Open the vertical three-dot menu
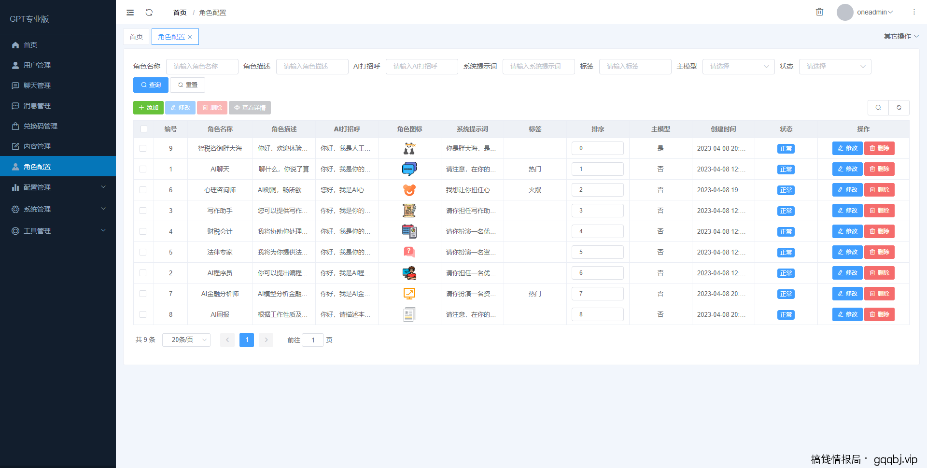The height and width of the screenshot is (468, 927). 914,12
